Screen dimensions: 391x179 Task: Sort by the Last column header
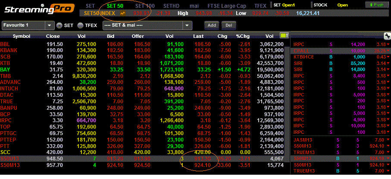click(x=198, y=36)
